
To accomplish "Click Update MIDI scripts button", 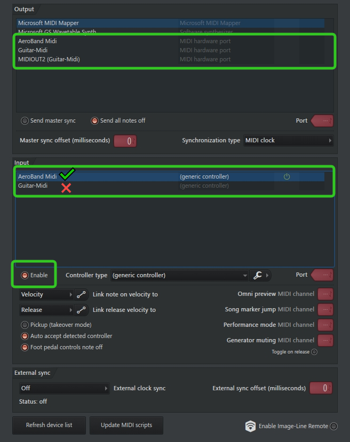I will [126, 425].
